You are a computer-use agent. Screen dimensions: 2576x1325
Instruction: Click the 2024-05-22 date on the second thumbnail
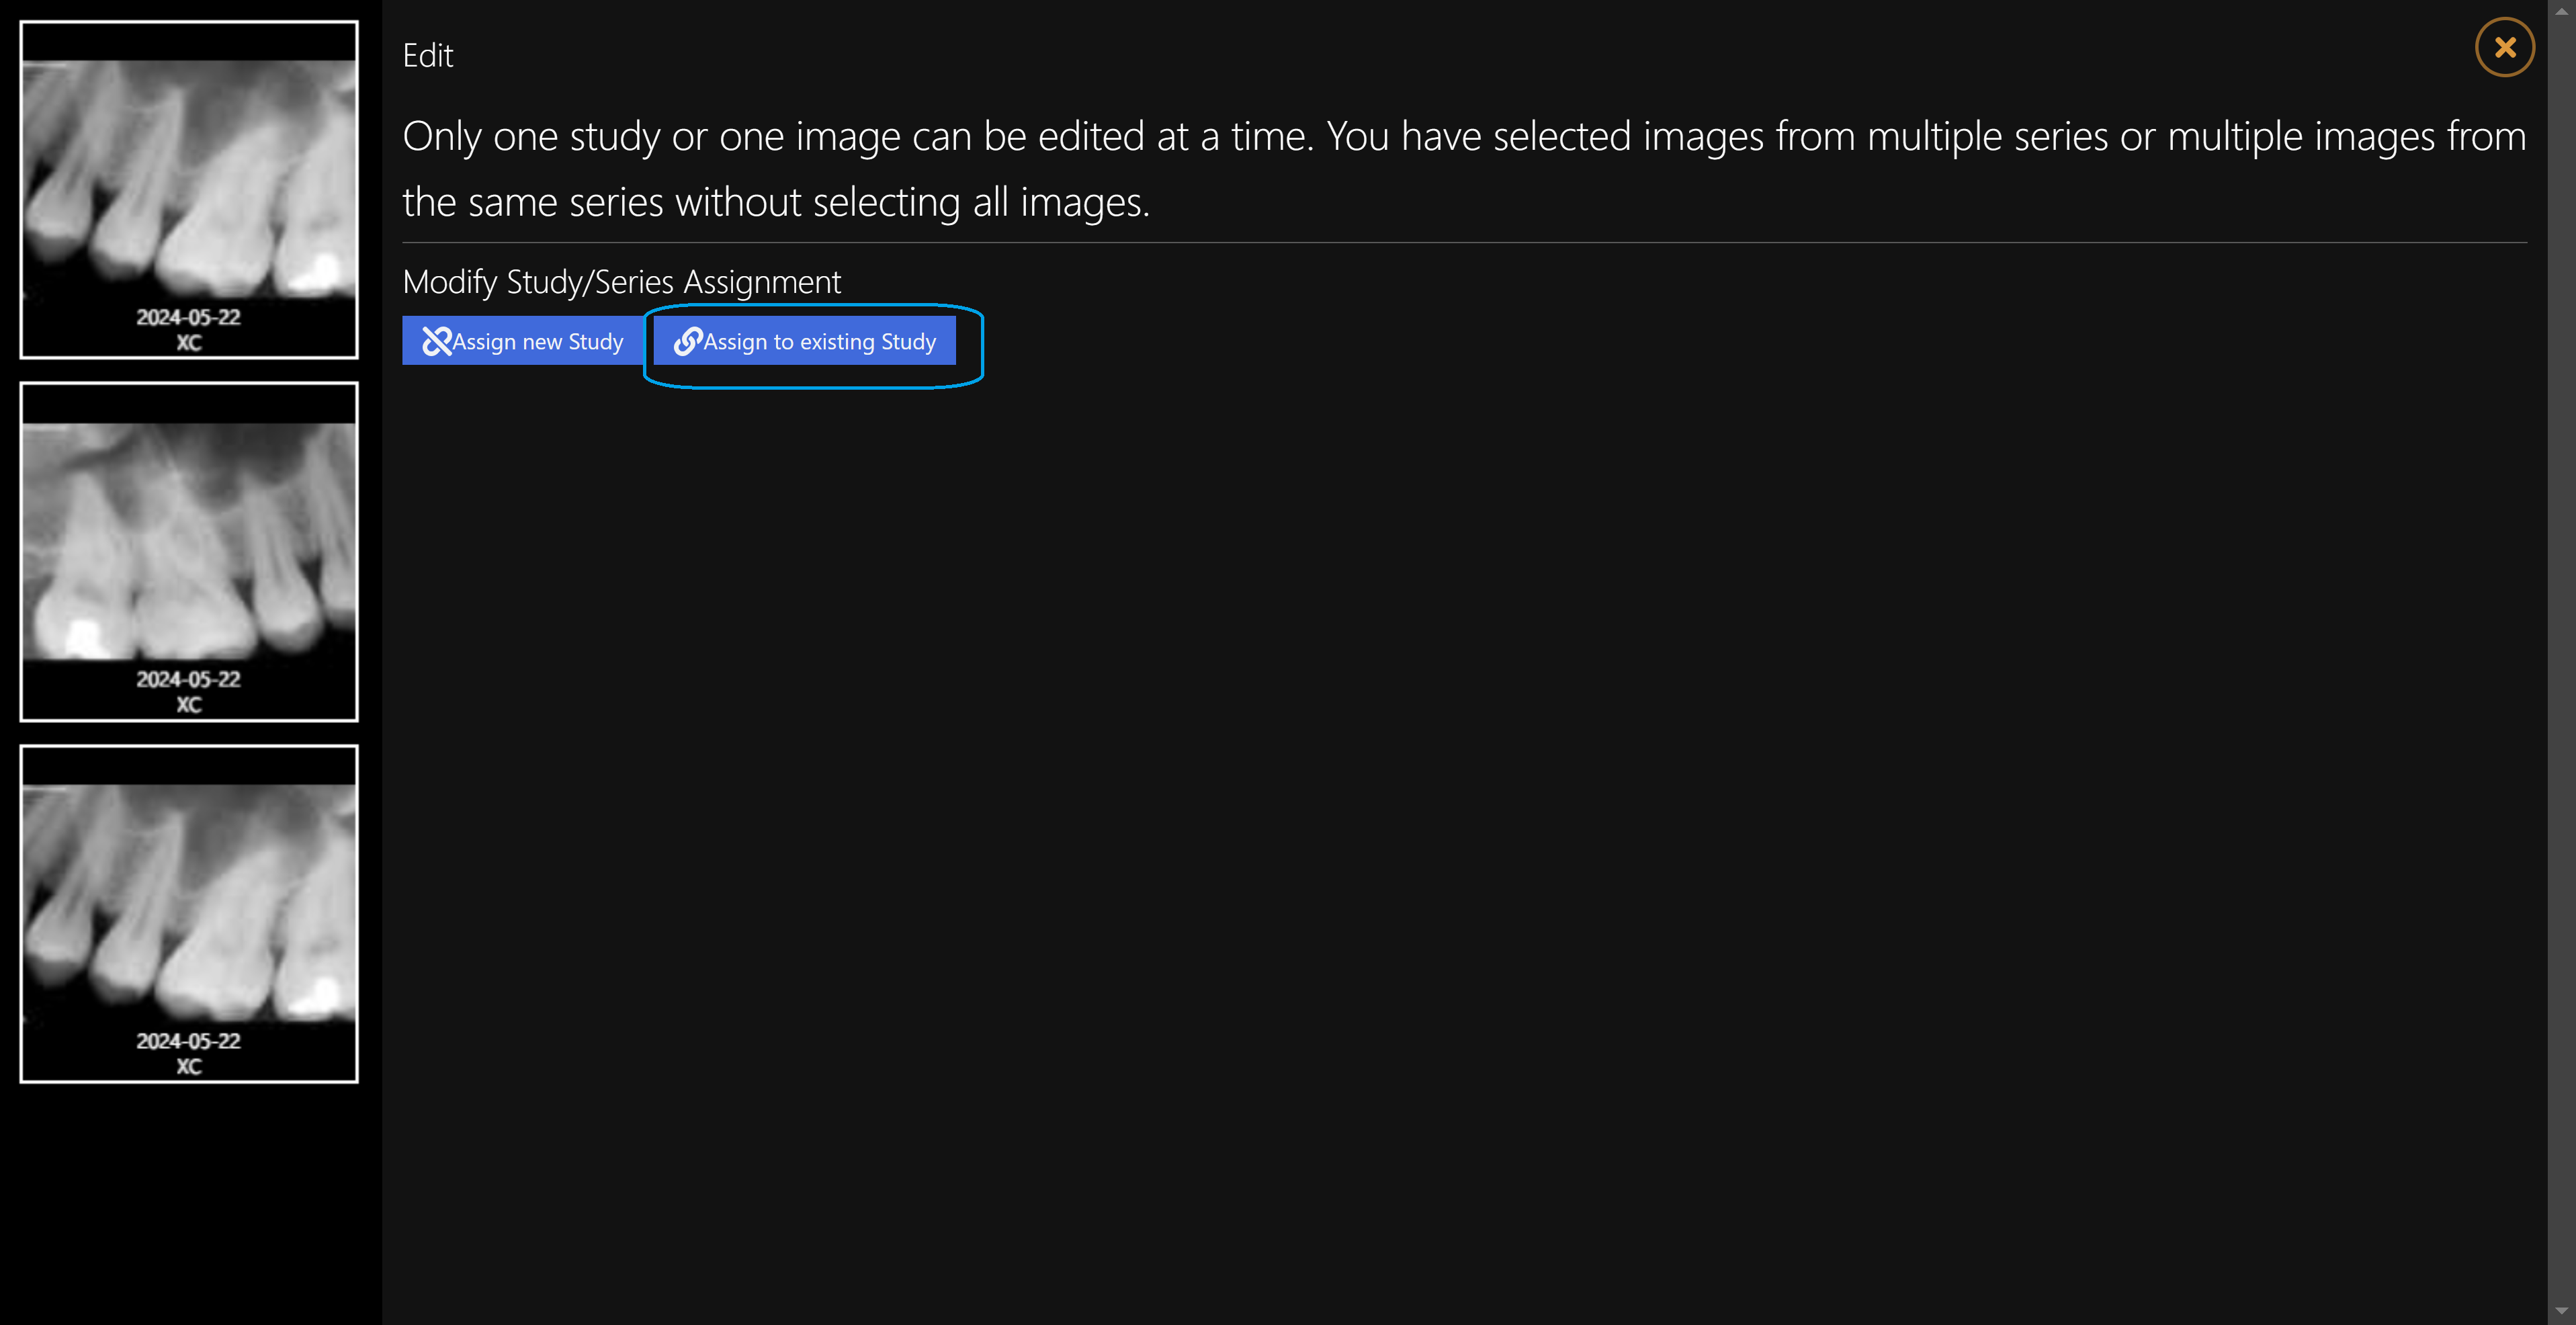click(188, 679)
